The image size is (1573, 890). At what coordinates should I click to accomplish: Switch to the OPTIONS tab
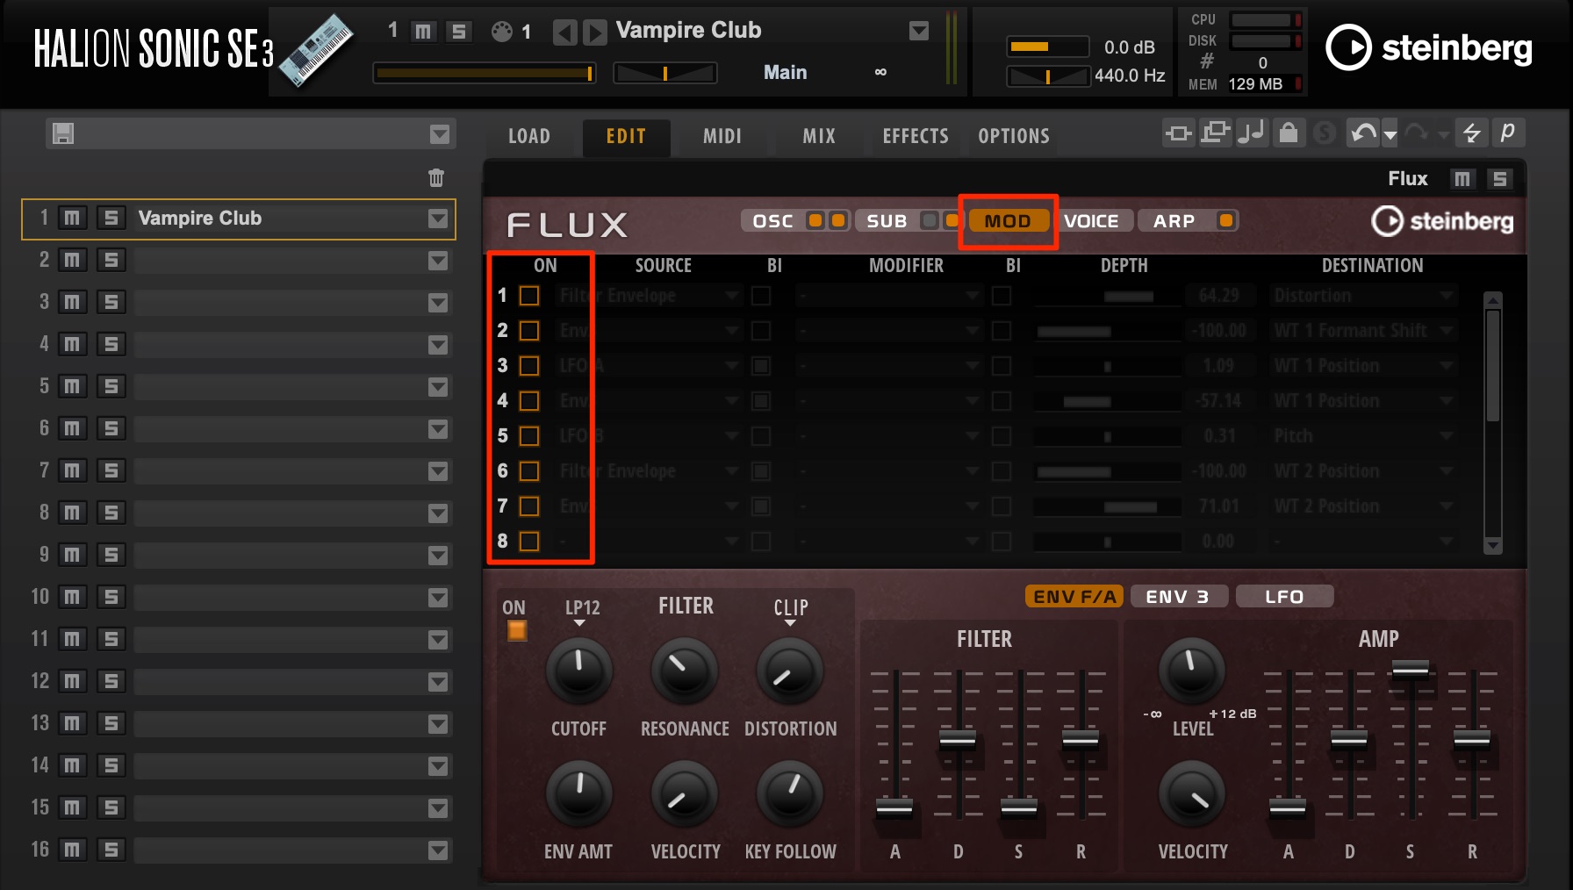[1014, 136]
